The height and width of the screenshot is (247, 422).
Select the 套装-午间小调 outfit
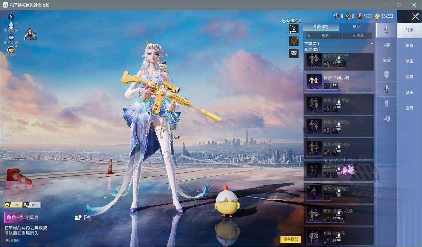coord(339,82)
